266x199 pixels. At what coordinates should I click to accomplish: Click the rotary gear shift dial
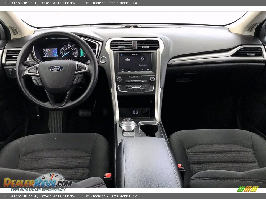pyautogui.click(x=128, y=124)
